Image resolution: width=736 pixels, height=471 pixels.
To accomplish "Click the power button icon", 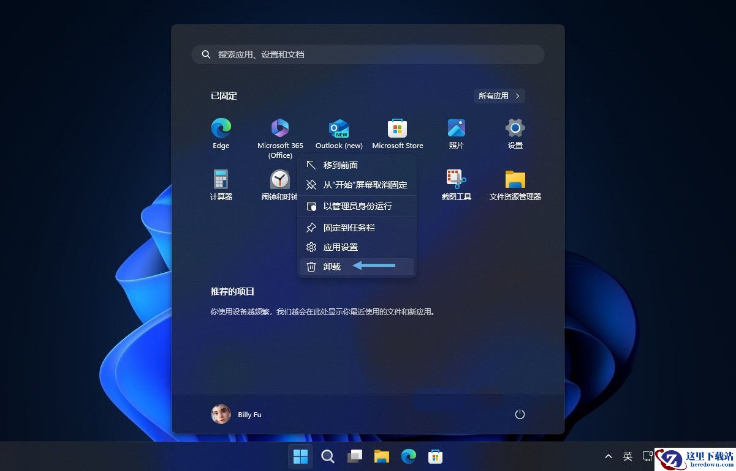I will coord(520,414).
